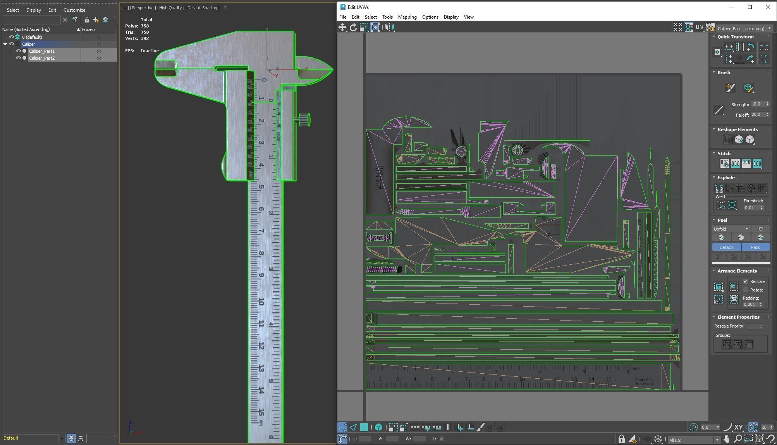
Task: Open Peel settings gear button
Action: pyautogui.click(x=761, y=229)
